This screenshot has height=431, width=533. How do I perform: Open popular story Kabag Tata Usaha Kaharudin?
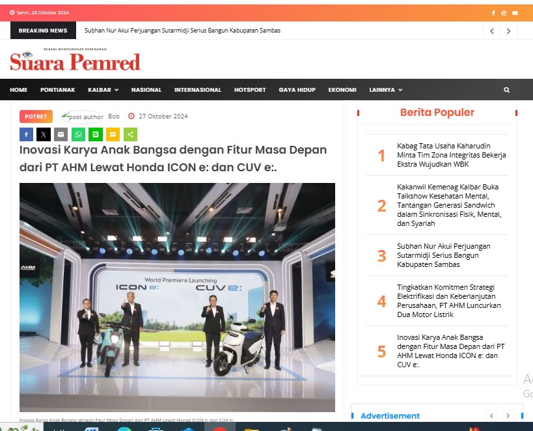452,155
